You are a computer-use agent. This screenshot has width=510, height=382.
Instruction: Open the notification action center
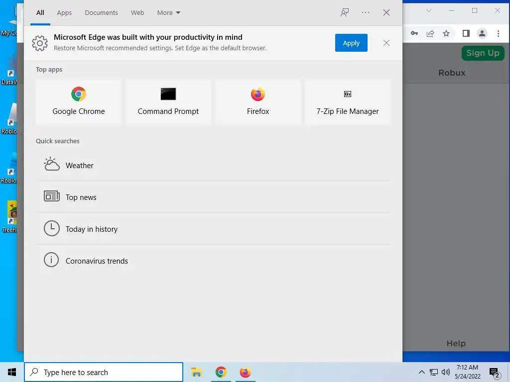pos(495,373)
